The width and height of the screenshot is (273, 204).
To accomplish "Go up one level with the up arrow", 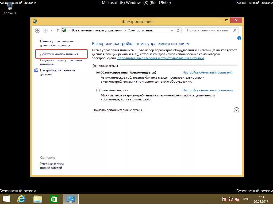I will [x=58, y=30].
